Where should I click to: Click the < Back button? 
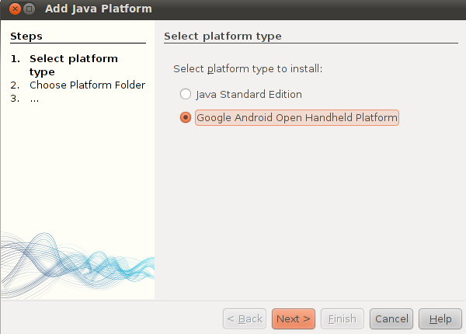coord(245,318)
